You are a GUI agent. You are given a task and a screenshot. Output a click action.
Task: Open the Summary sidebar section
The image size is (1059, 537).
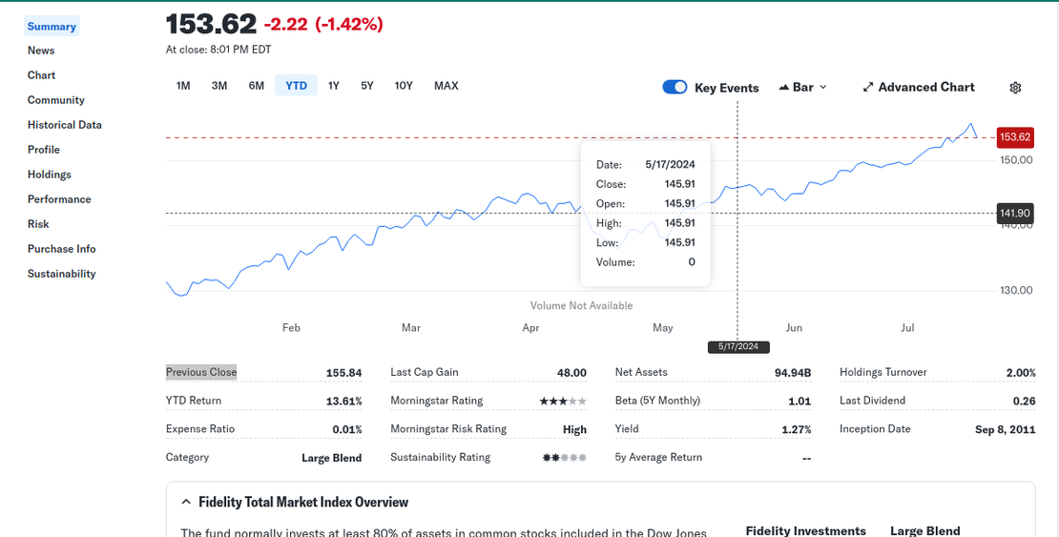click(x=52, y=27)
